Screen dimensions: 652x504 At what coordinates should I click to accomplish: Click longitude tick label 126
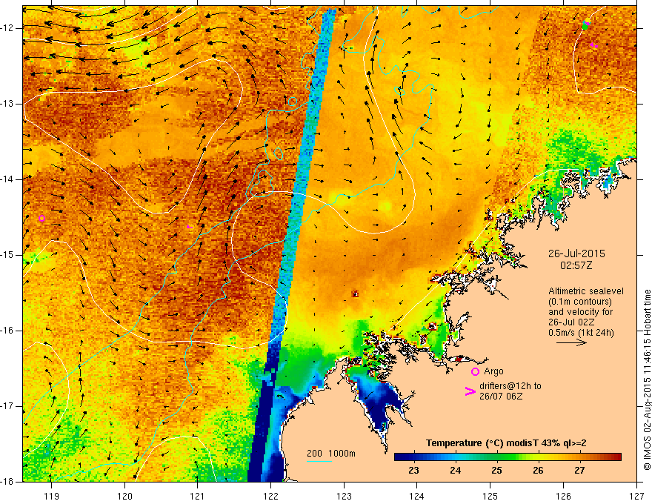[x=563, y=497]
